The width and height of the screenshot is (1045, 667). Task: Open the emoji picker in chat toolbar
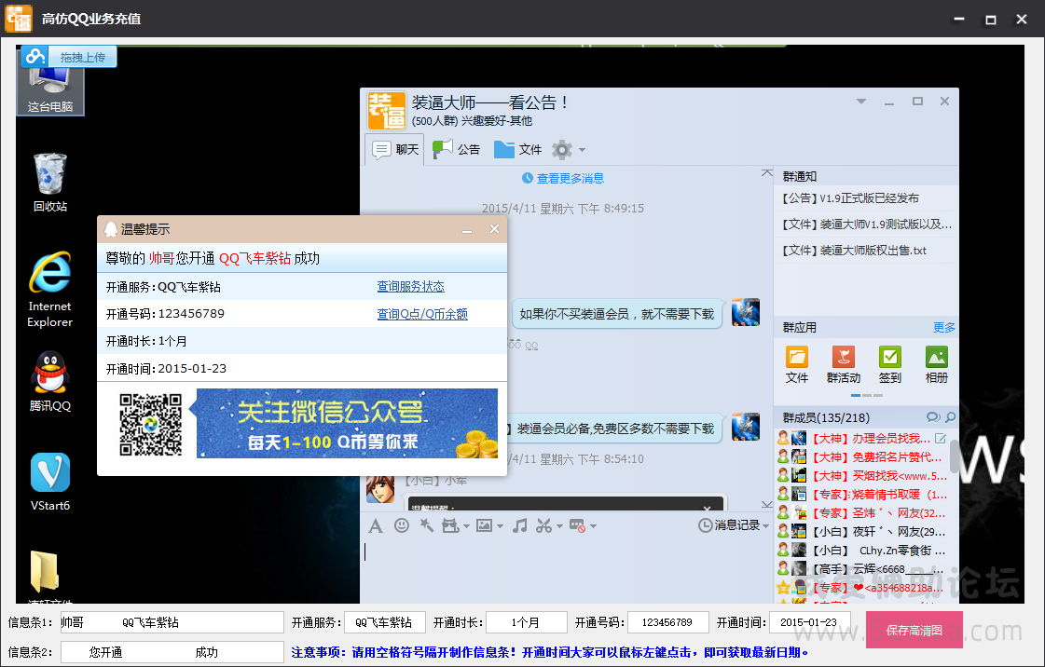coord(402,525)
